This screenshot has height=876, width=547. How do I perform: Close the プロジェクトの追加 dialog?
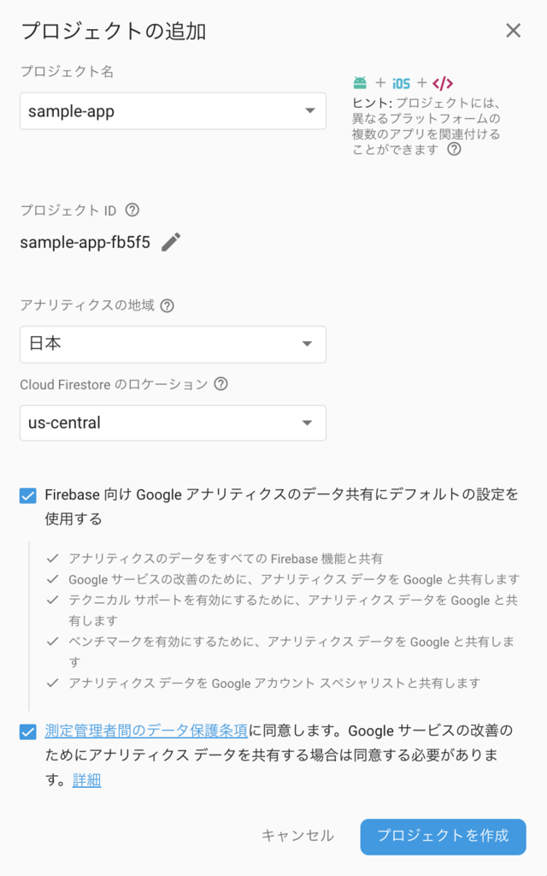(x=513, y=30)
